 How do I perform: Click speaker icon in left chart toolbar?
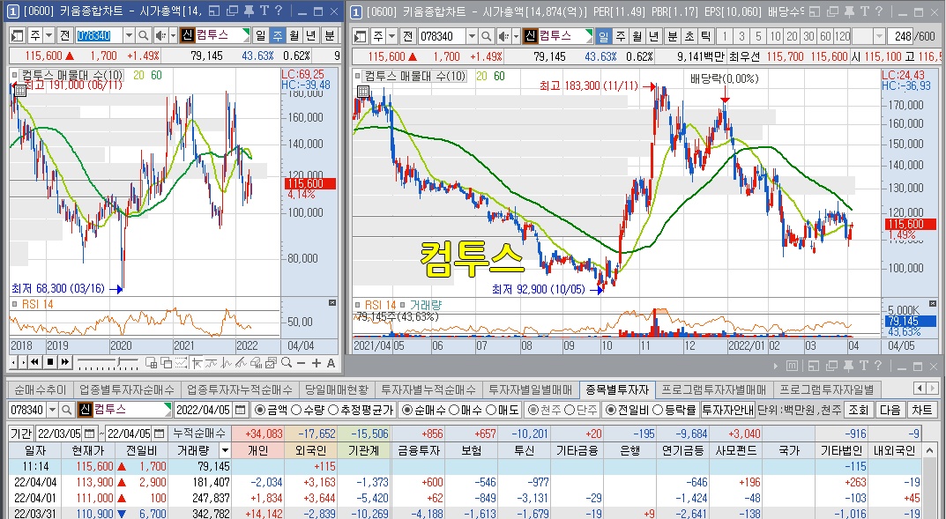(x=160, y=35)
